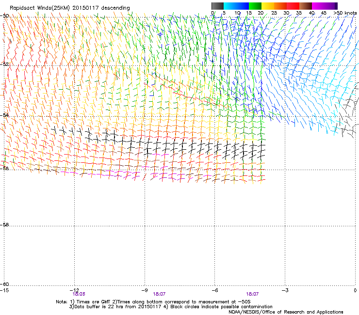Click the green 15-20 knots legend swatch
This screenshot has width=359, height=315.
[255, 6]
